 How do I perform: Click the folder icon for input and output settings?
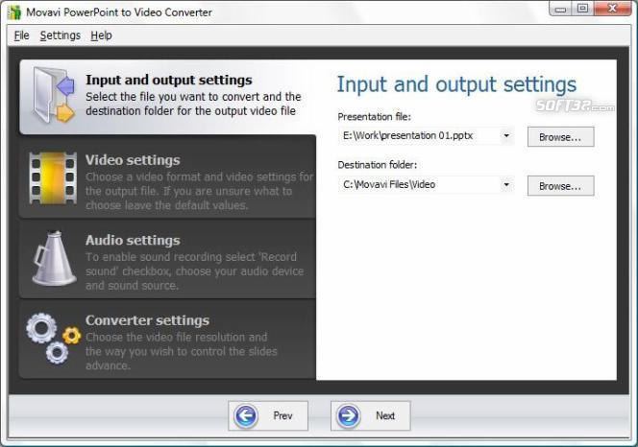pos(53,96)
